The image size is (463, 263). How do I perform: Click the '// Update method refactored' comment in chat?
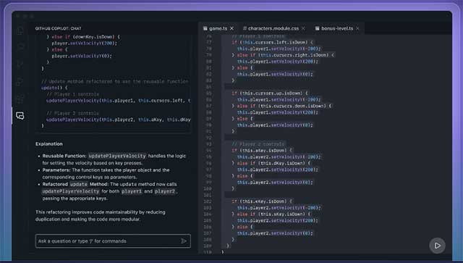(115, 81)
